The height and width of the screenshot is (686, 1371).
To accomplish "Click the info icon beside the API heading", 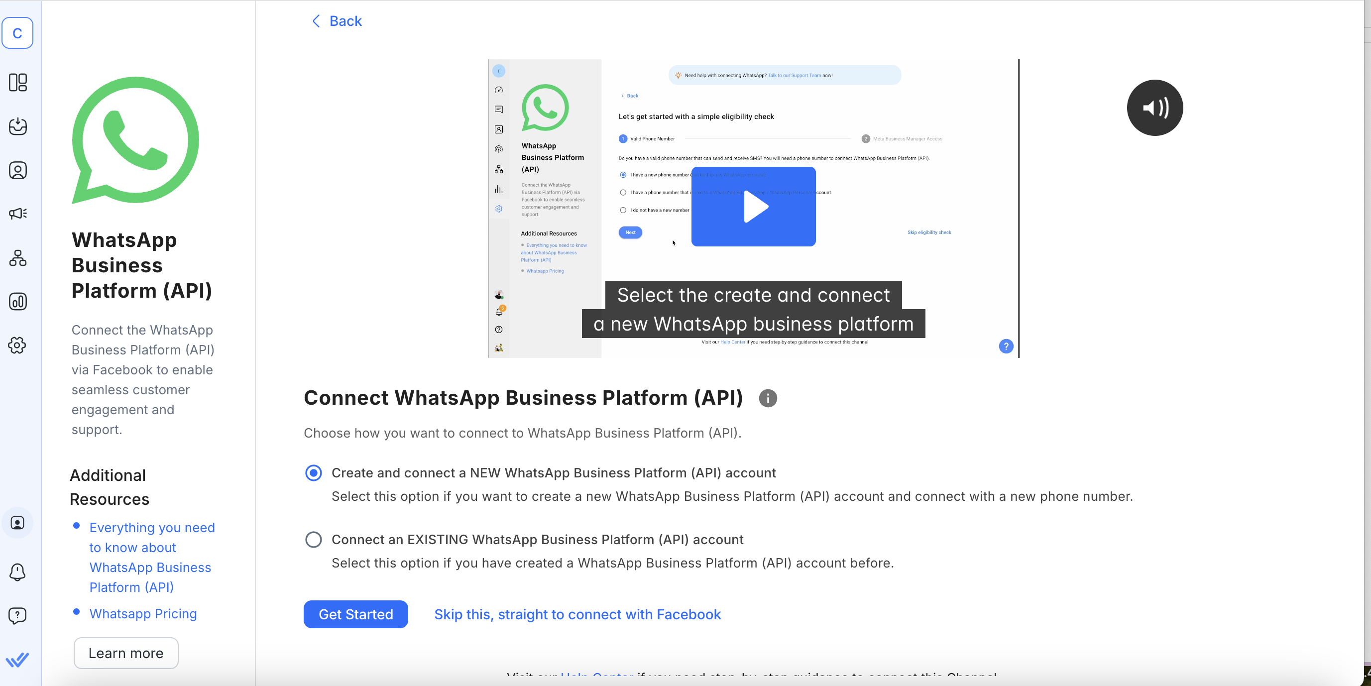I will (x=767, y=398).
